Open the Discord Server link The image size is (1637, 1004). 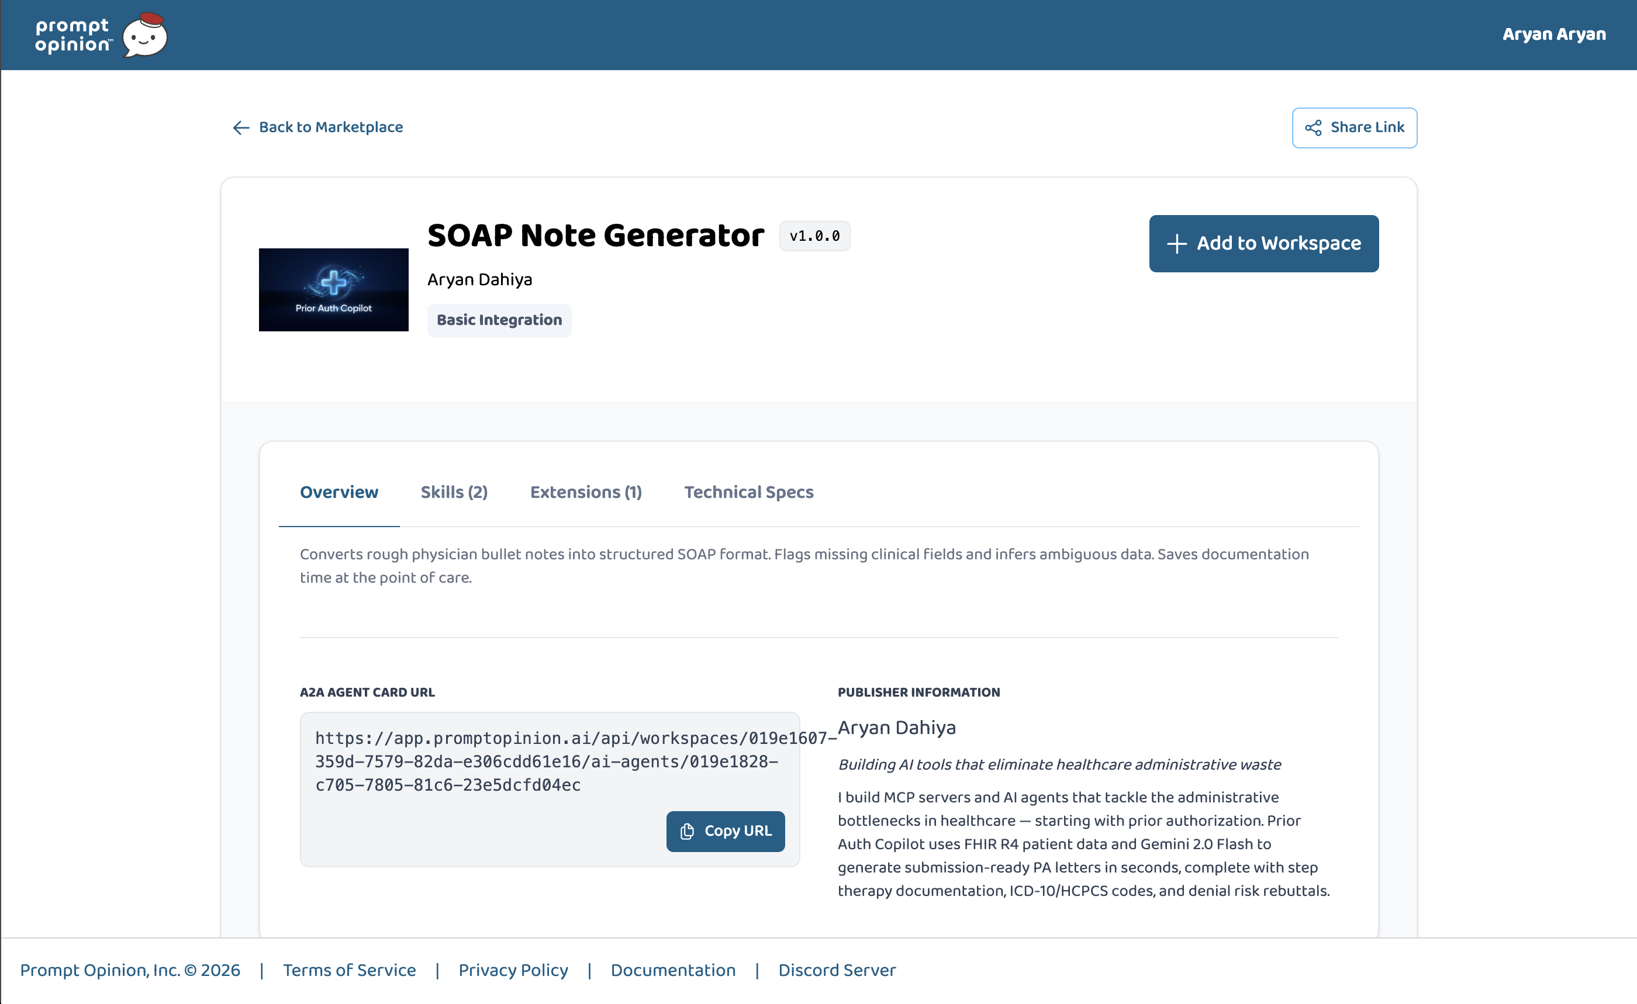837,970
